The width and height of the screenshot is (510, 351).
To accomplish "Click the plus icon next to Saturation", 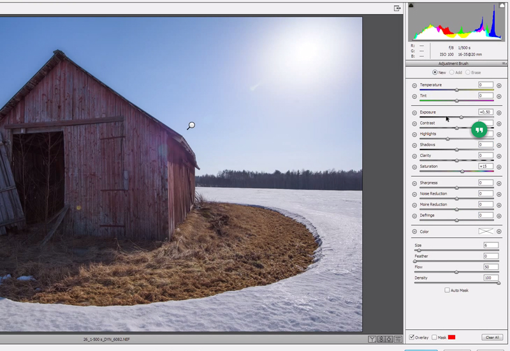I will (x=499, y=167).
